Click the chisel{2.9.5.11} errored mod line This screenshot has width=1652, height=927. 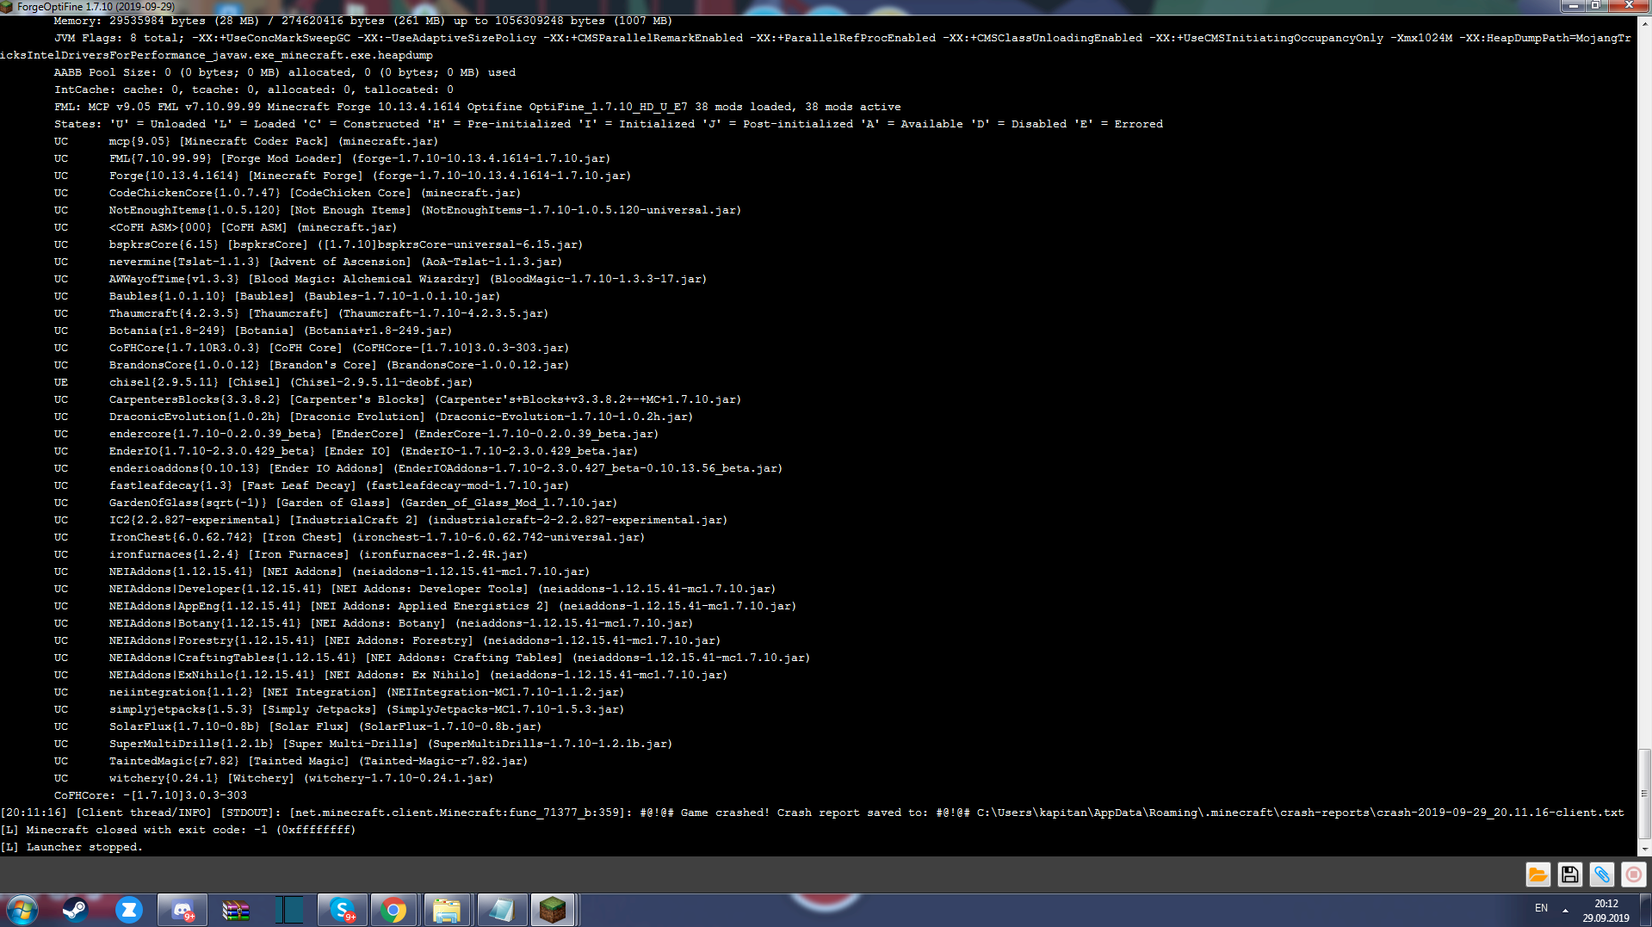(x=263, y=382)
